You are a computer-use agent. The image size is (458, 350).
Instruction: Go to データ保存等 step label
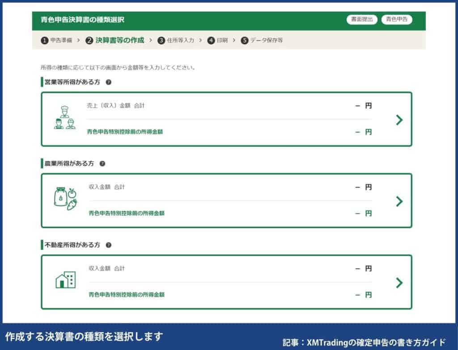pos(267,40)
